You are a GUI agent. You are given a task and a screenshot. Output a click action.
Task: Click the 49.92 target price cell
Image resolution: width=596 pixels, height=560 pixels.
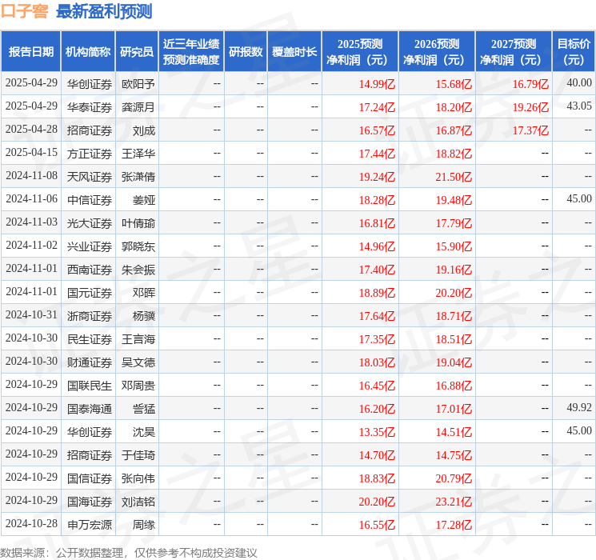point(578,408)
